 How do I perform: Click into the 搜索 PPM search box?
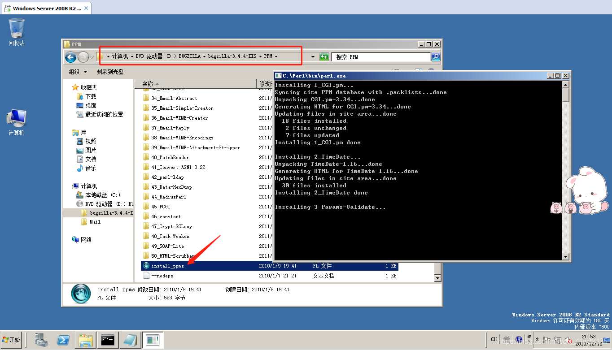[x=381, y=57]
